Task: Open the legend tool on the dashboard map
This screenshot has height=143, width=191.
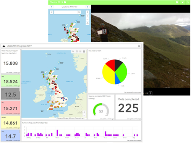Action: point(81,52)
